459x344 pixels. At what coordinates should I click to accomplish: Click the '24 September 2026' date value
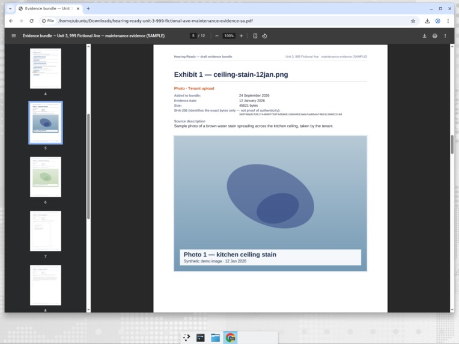click(x=254, y=95)
